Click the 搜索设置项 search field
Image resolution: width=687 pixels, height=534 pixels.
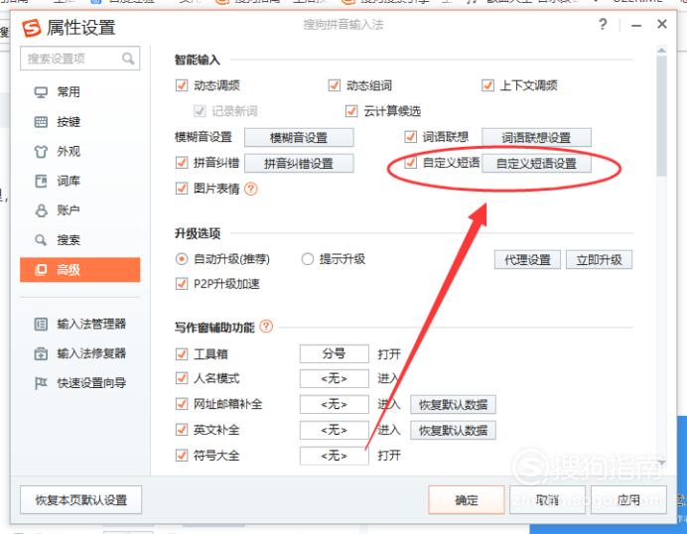tap(79, 59)
